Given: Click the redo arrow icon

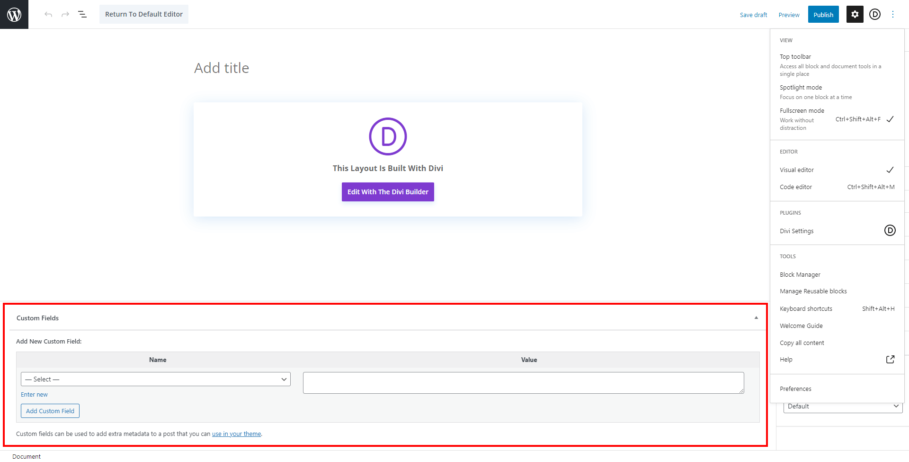Looking at the screenshot, I should (65, 14).
